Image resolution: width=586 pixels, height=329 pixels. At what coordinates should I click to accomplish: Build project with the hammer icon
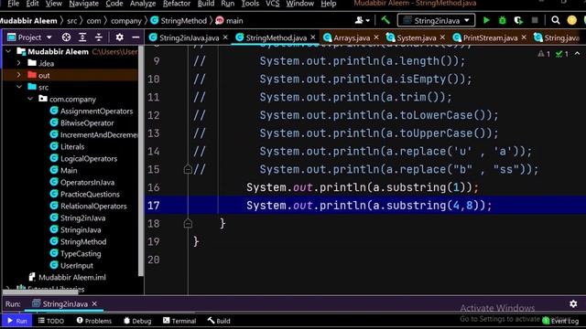click(385, 20)
